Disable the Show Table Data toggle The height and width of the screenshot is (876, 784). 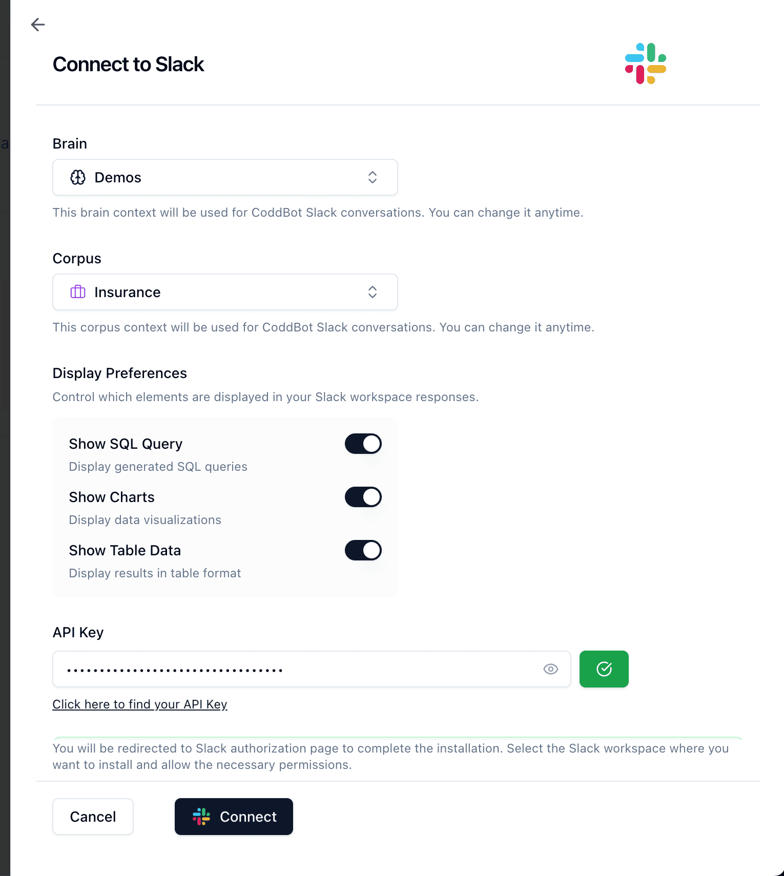[x=363, y=550]
